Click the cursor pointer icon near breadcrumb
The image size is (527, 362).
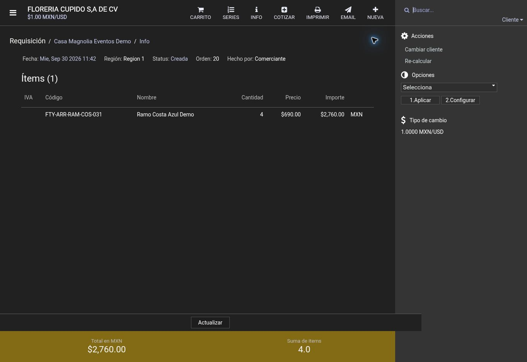click(x=374, y=40)
